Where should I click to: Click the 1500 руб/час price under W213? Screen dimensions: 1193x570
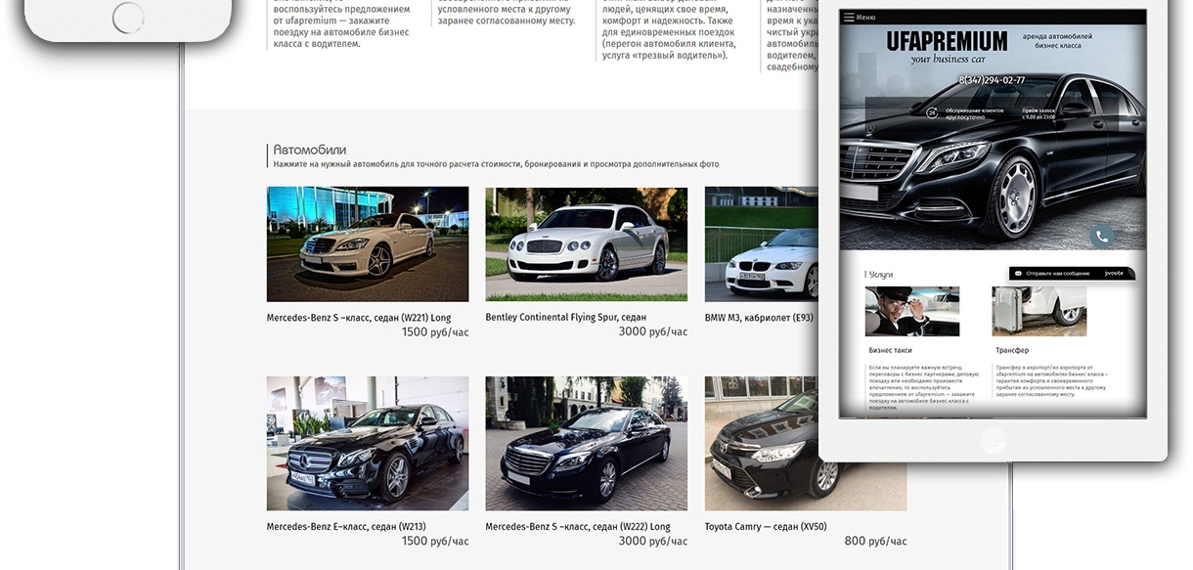click(x=435, y=542)
